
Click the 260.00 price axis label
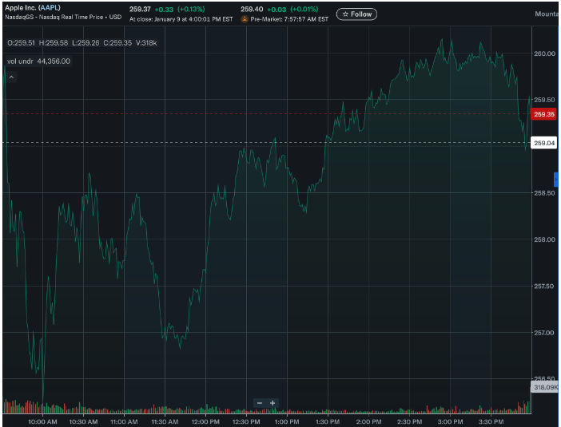point(544,53)
